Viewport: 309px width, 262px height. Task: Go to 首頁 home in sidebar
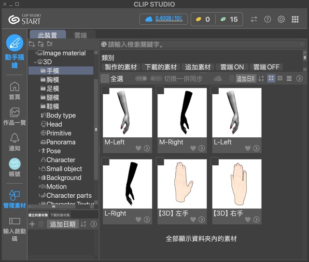click(x=14, y=87)
